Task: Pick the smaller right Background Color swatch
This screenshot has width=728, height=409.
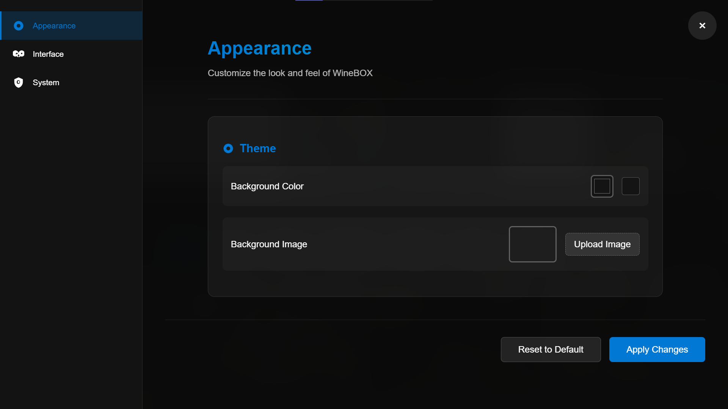Action: point(631,186)
